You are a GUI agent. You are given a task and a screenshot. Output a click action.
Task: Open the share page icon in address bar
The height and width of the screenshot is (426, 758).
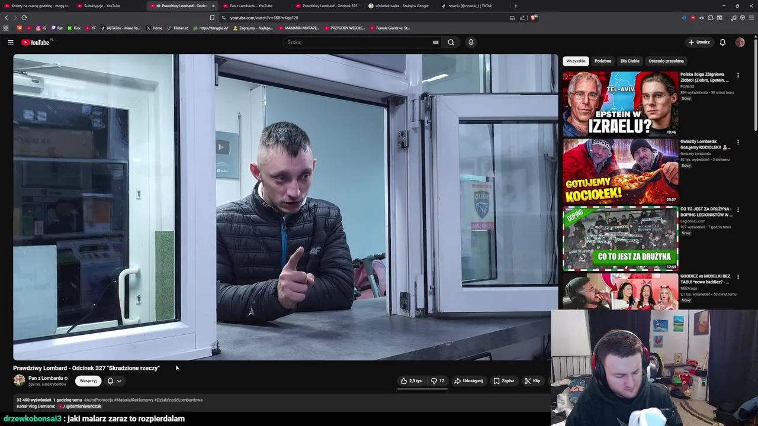point(522,18)
